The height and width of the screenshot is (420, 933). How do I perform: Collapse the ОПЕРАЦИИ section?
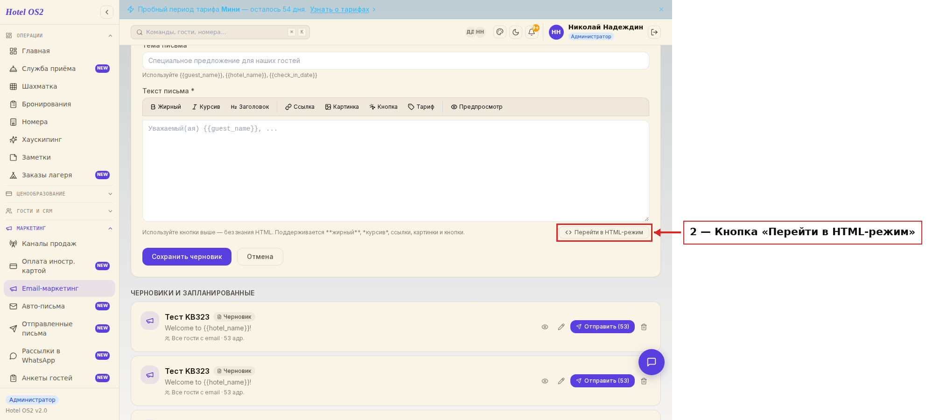click(x=59, y=35)
